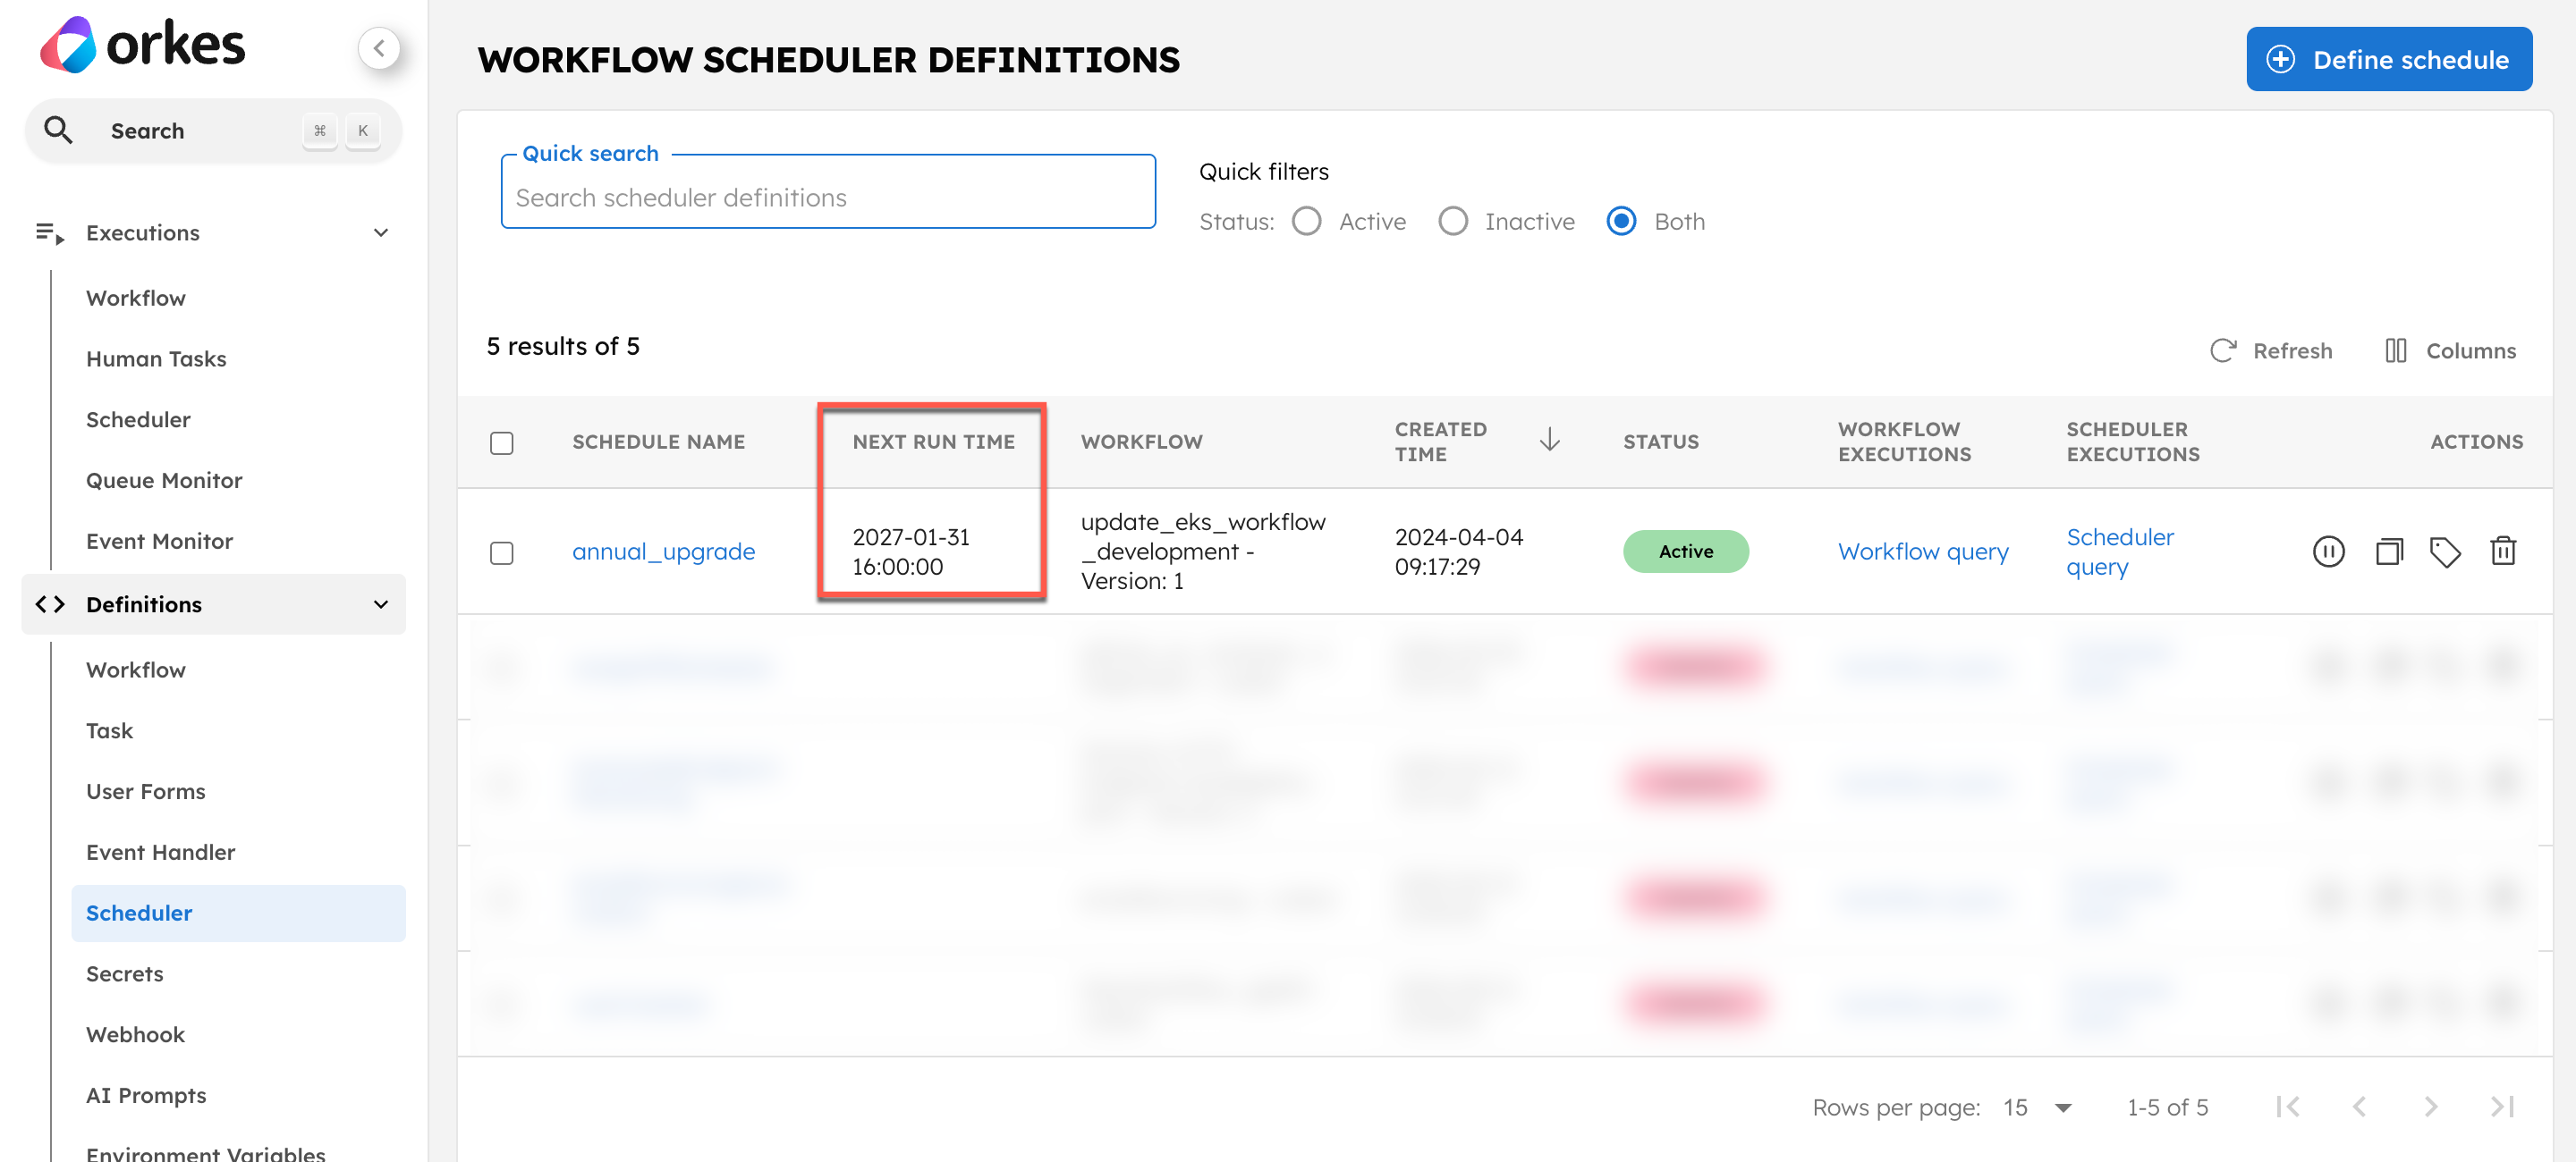Open tag editor for annual_upgrade
This screenshot has width=2576, height=1162.
2445,552
